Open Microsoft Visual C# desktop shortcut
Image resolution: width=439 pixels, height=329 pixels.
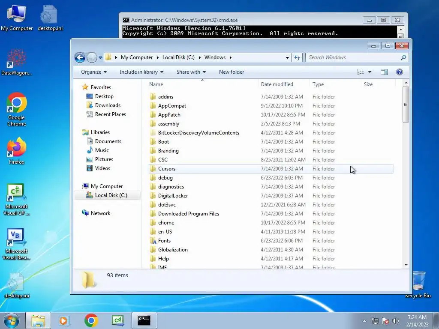tap(17, 199)
